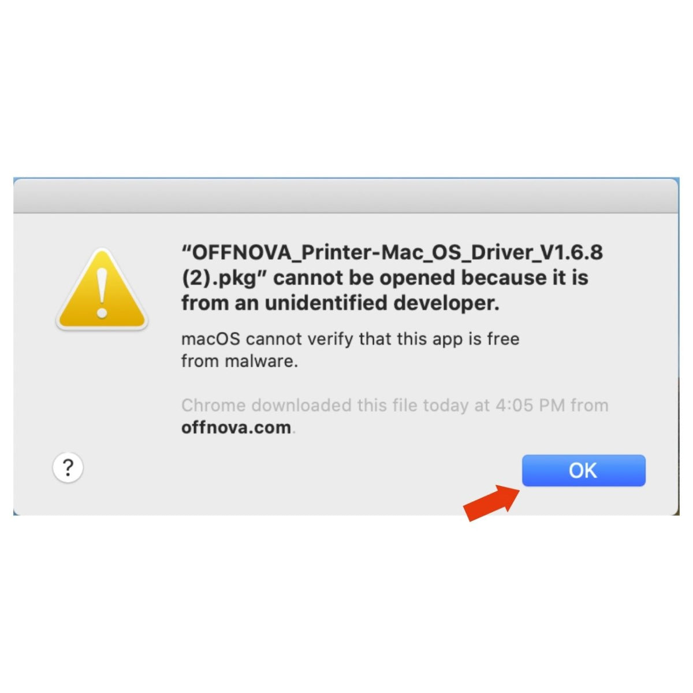693x693 pixels.
Task: Click the blue OK button
Action: [583, 471]
